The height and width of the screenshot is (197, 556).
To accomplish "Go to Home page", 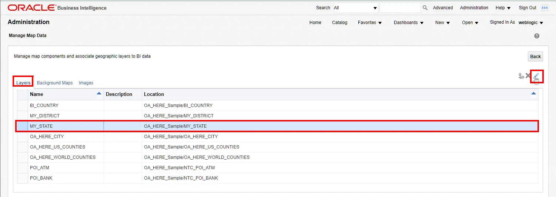I will click(x=315, y=23).
